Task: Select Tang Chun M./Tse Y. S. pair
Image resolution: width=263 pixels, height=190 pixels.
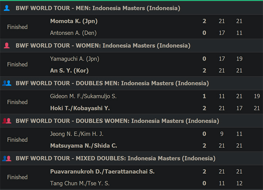Action: pos(80,183)
